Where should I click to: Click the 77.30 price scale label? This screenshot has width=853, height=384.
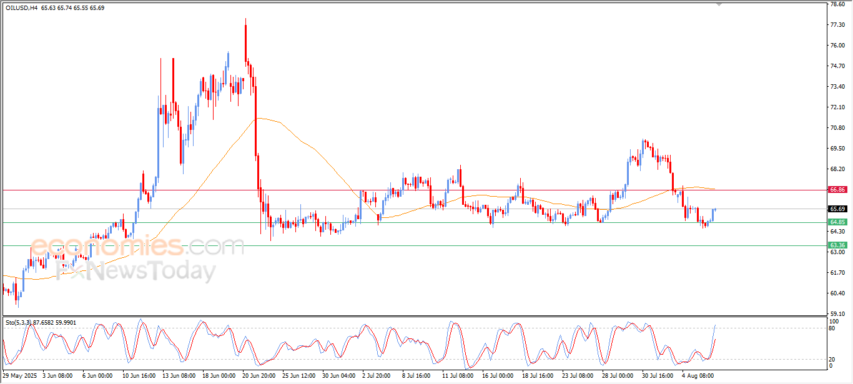pyautogui.click(x=837, y=25)
